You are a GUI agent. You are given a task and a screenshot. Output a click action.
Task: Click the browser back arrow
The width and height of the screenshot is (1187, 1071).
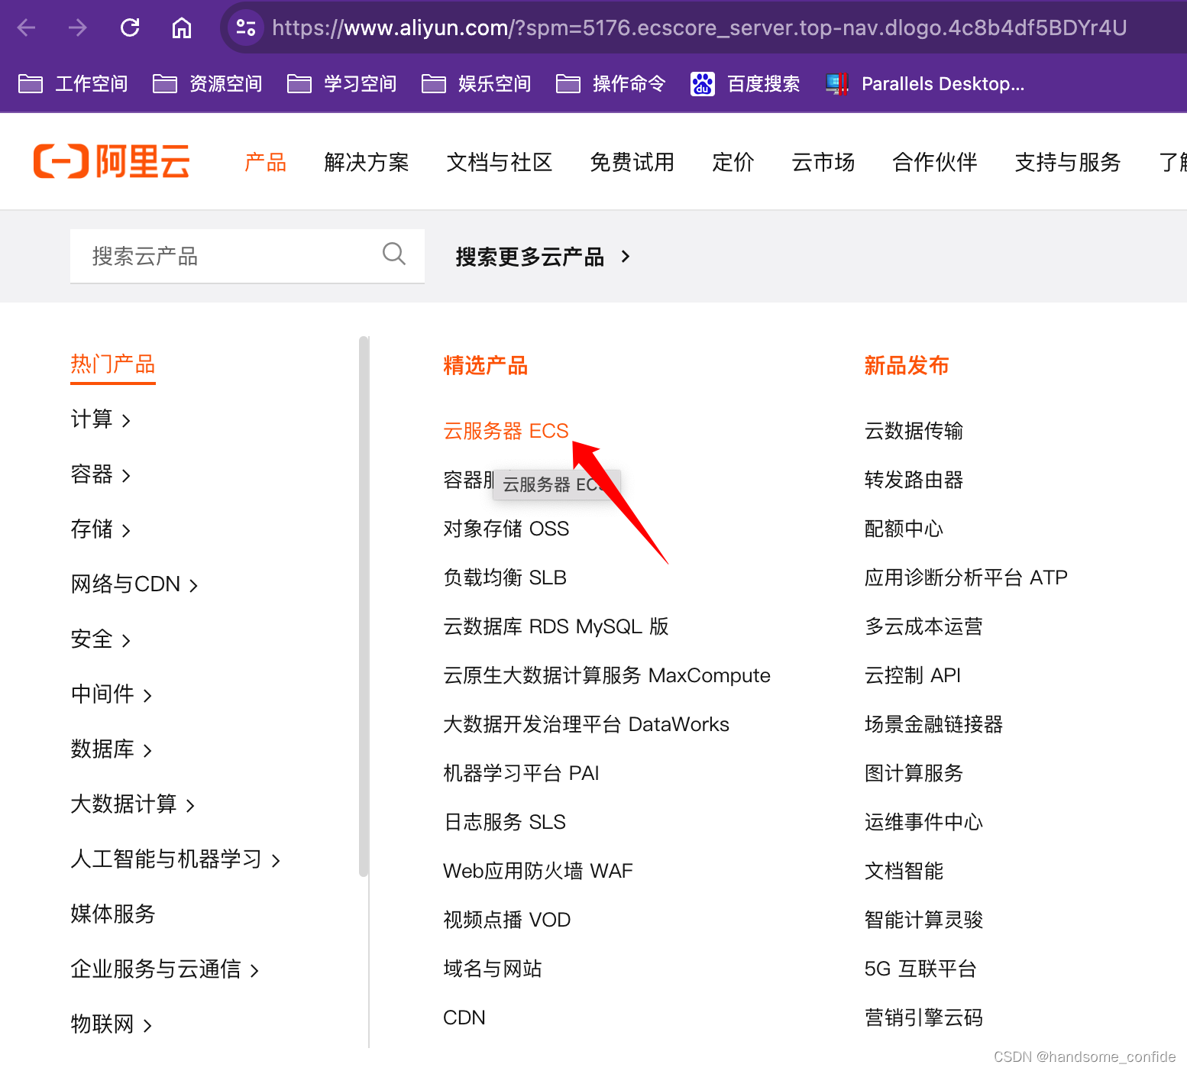coord(27,28)
